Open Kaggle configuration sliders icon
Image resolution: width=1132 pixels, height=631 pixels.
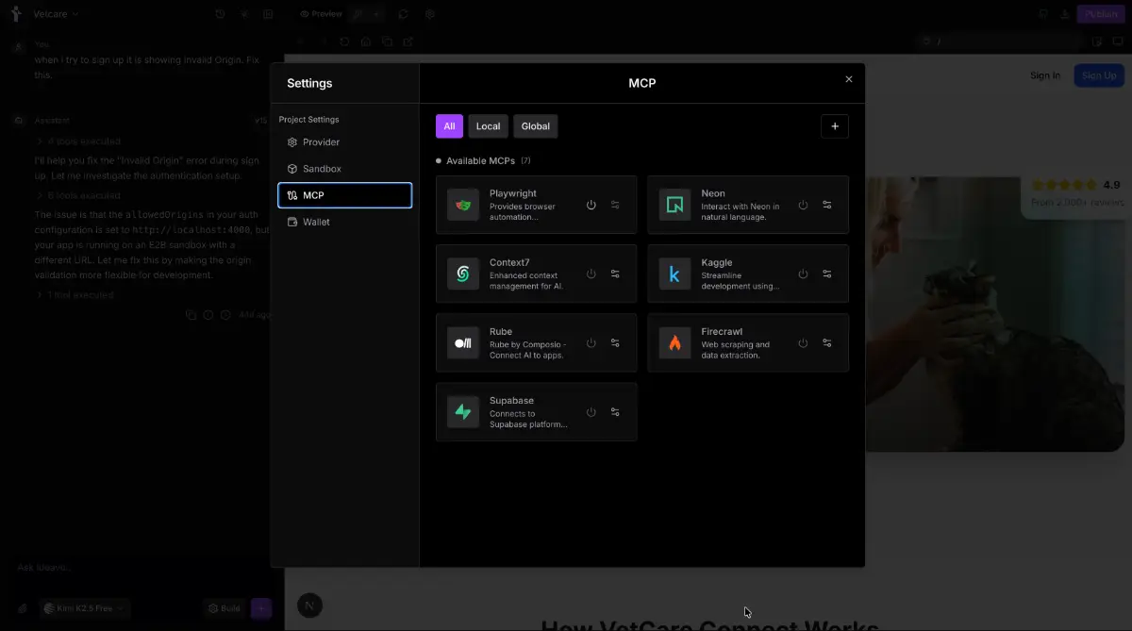(827, 274)
